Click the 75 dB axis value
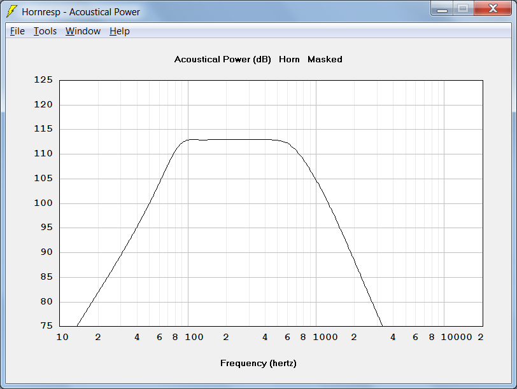 point(46,326)
